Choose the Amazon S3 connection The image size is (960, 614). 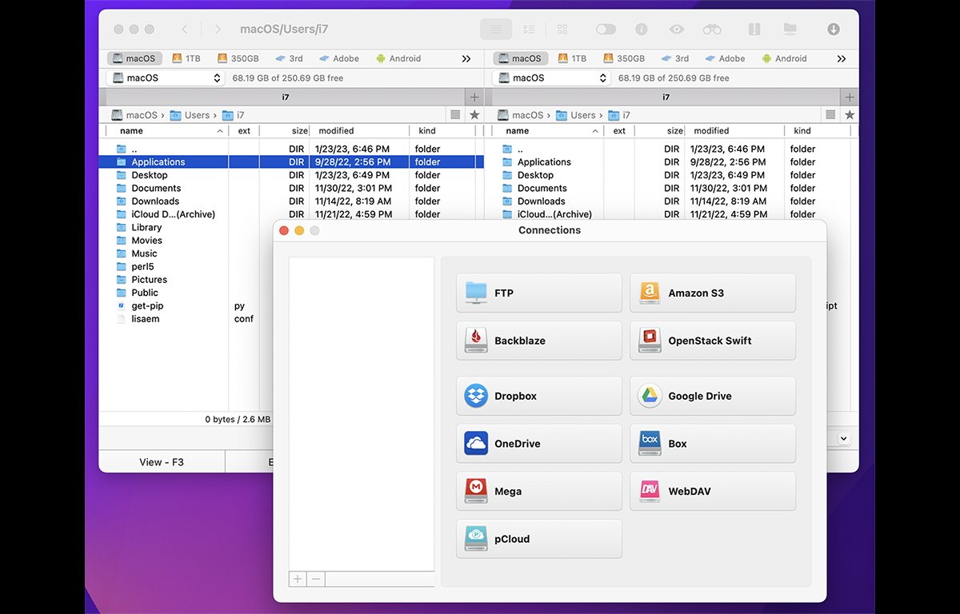click(x=713, y=293)
